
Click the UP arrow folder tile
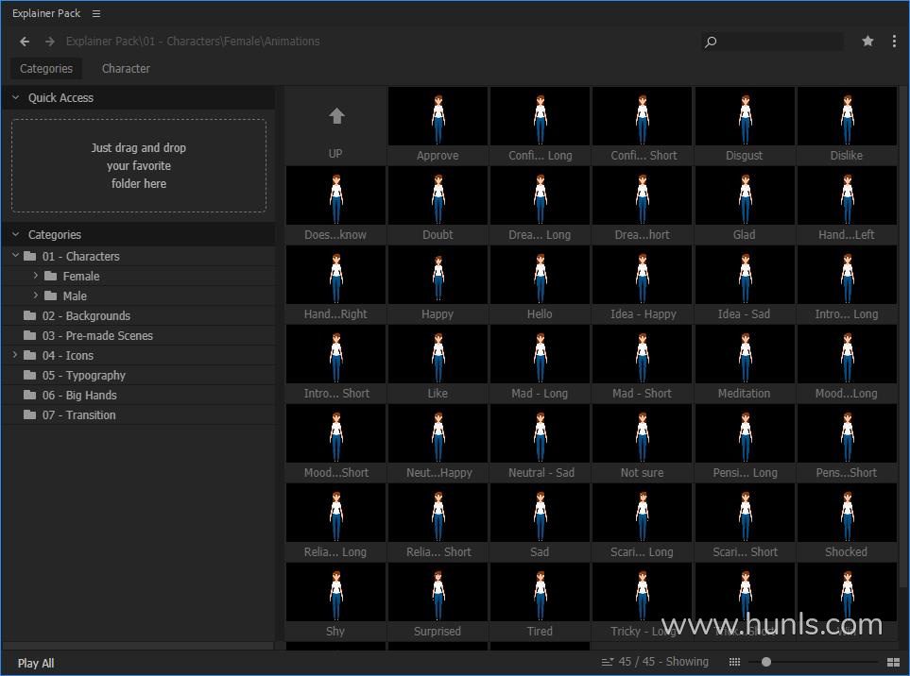(x=336, y=126)
